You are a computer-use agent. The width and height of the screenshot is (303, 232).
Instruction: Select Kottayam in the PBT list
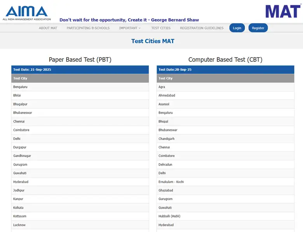pos(80,216)
